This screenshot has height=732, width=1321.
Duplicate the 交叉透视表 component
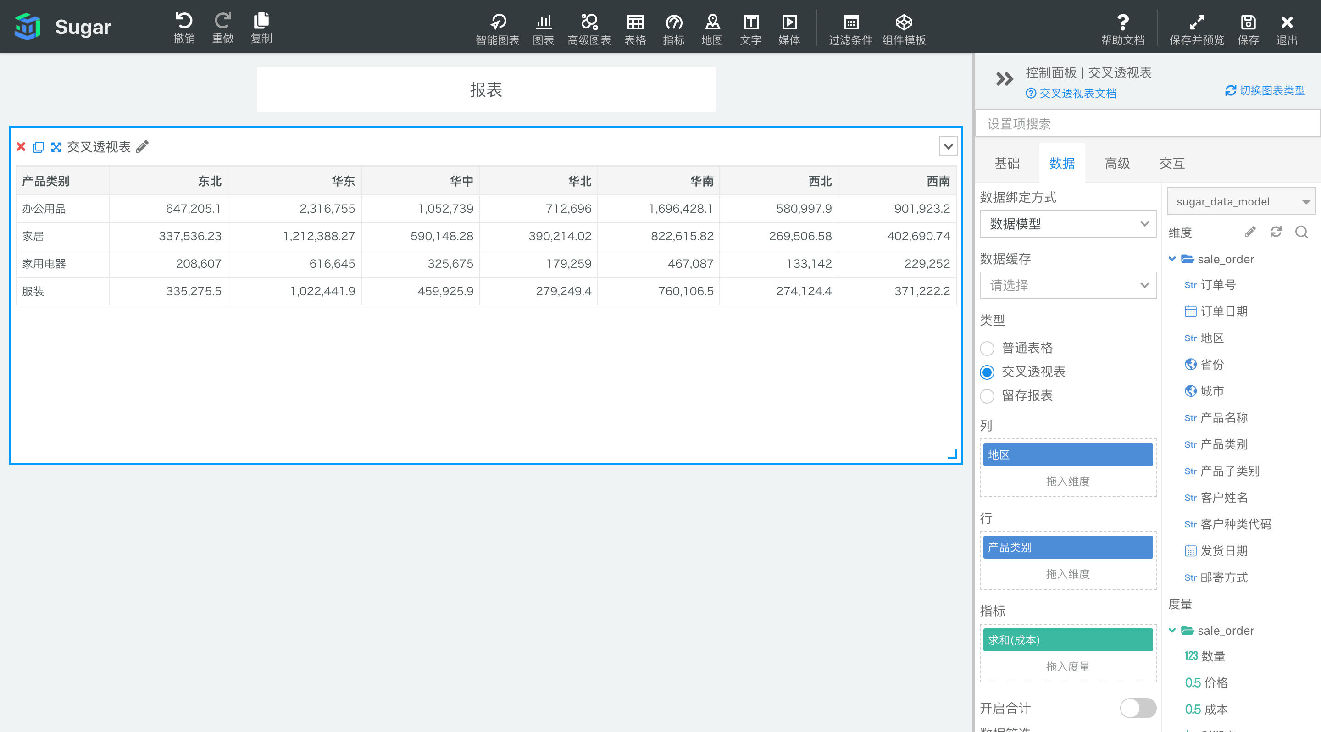pyautogui.click(x=39, y=147)
